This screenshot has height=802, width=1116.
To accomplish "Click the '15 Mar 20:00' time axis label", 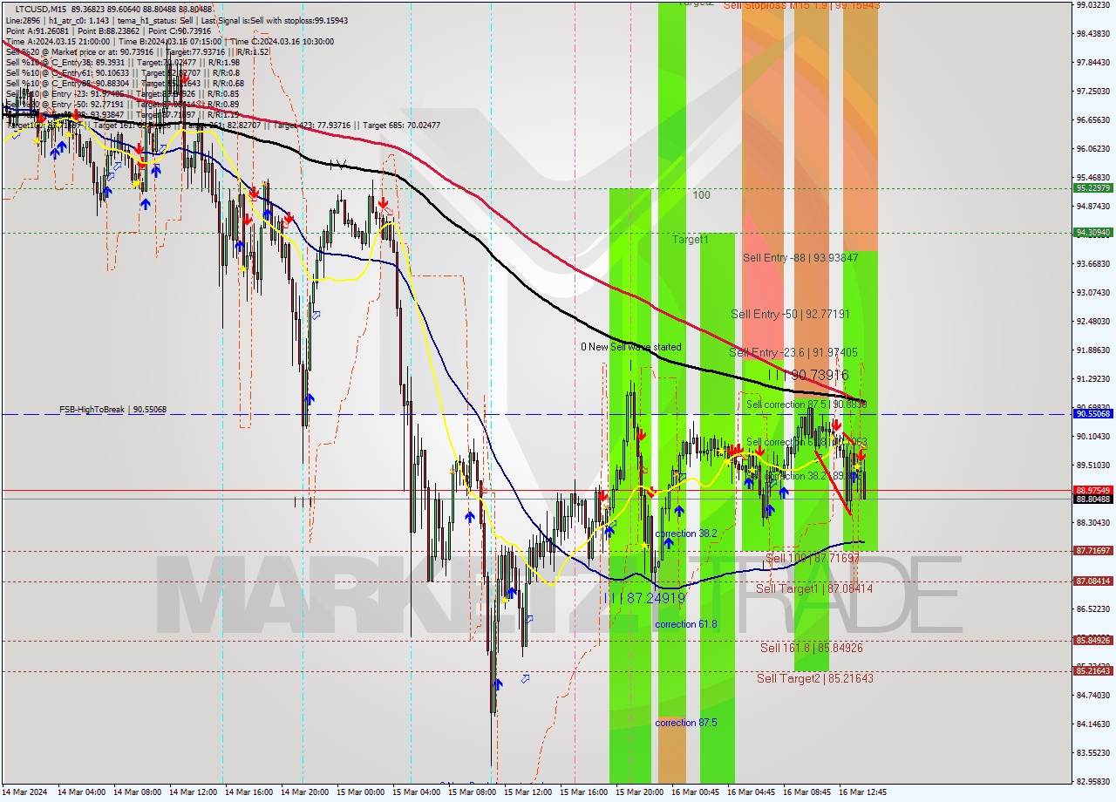I will 639,792.
